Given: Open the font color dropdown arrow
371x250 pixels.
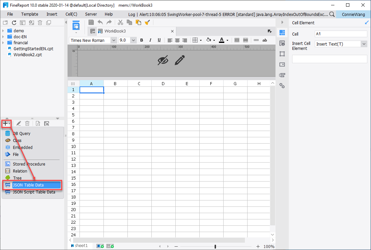Looking at the screenshot, I should (x=227, y=40).
